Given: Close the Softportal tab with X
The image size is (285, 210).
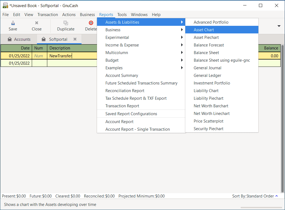Looking at the screenshot, I should [x=75, y=39].
